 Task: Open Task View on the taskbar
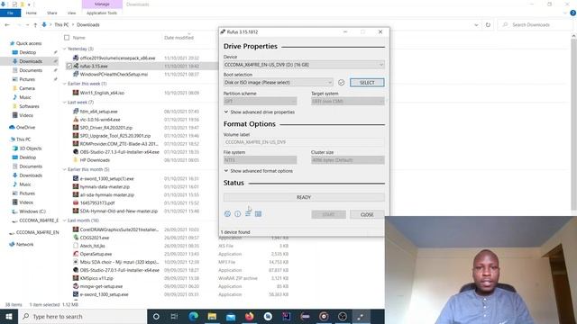click(x=174, y=316)
